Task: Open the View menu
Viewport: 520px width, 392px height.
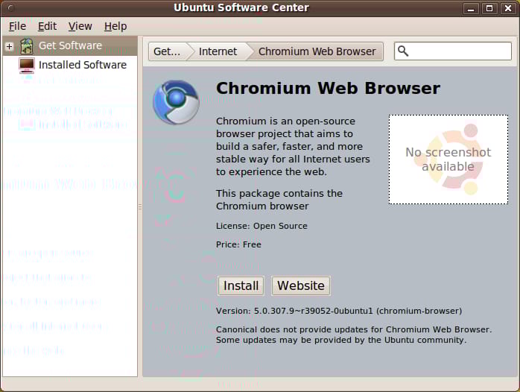Action: (80, 26)
